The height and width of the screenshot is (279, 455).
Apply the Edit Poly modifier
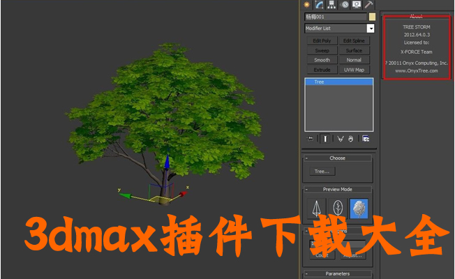pyautogui.click(x=322, y=41)
